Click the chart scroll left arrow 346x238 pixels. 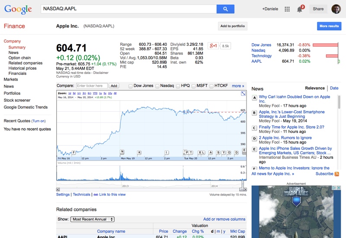coord(58,190)
